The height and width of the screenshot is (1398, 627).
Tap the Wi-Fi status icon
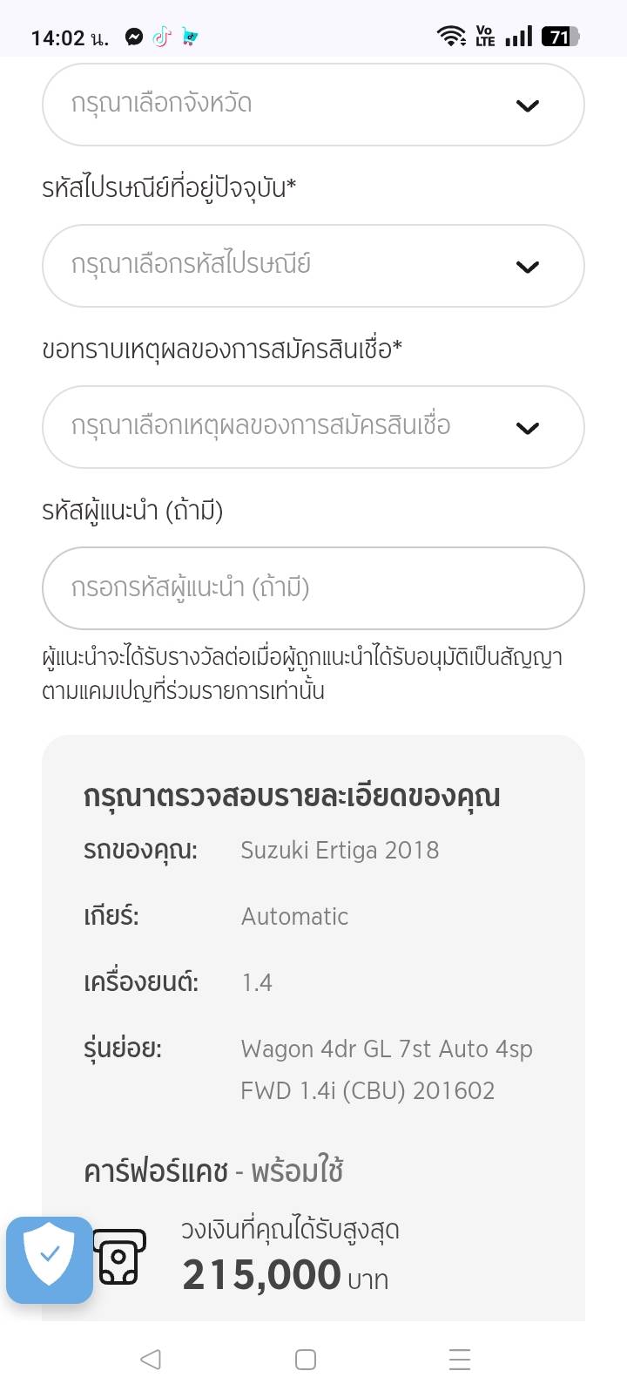pyautogui.click(x=451, y=37)
